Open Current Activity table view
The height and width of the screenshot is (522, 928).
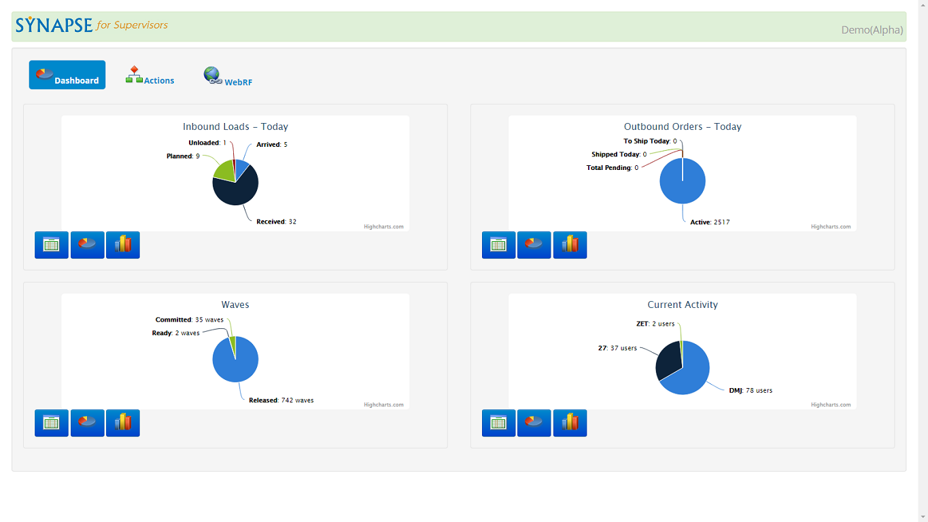498,422
